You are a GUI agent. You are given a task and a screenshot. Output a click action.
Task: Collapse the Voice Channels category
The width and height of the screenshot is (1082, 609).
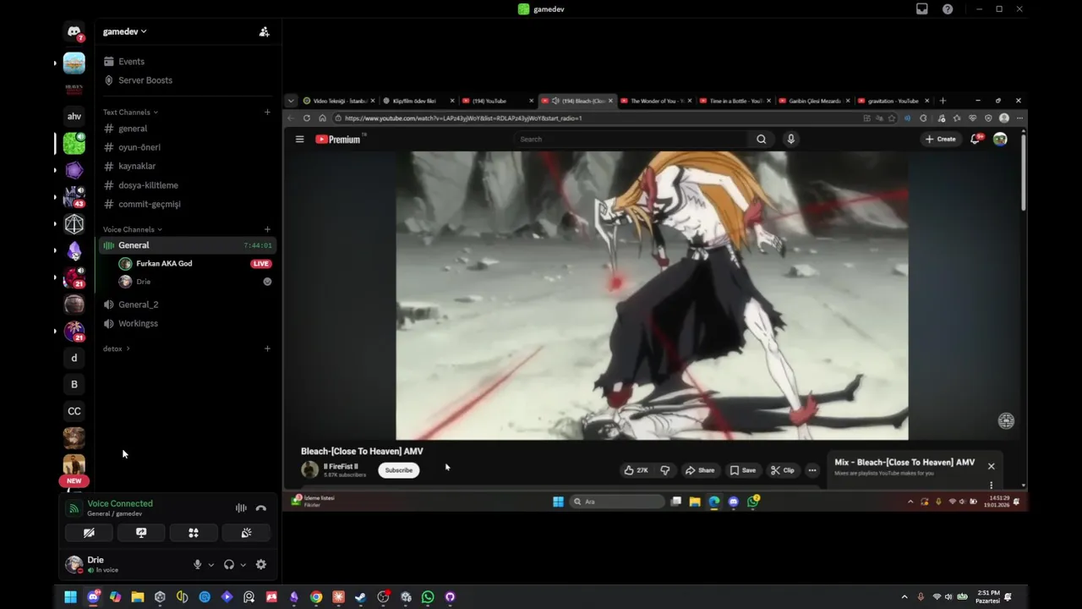coord(132,229)
